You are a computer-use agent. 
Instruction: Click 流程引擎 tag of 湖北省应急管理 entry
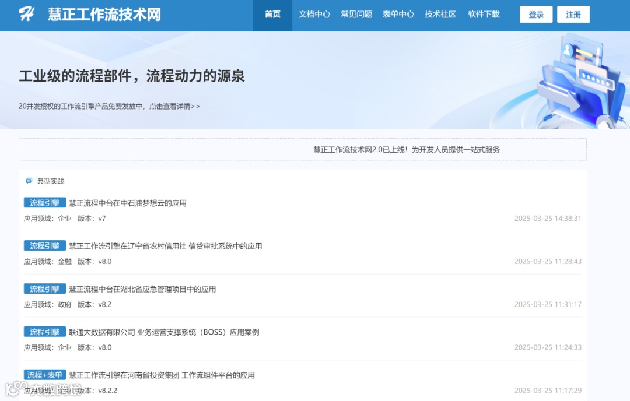[x=44, y=289]
